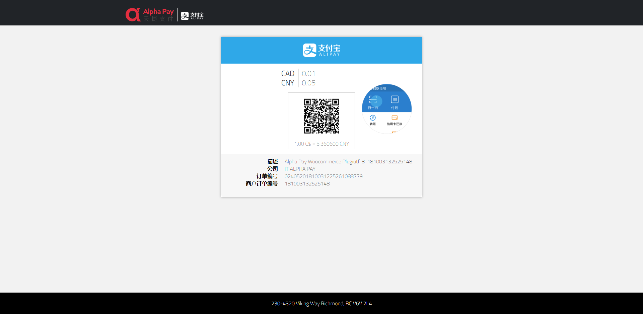
Task: Click the Alpha Pay logo in header
Action: [x=150, y=15]
